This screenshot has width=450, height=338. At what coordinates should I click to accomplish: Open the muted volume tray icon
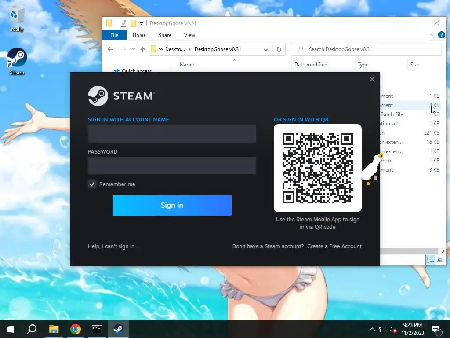pos(393,329)
